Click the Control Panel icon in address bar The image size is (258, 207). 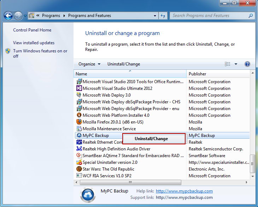point(31,16)
